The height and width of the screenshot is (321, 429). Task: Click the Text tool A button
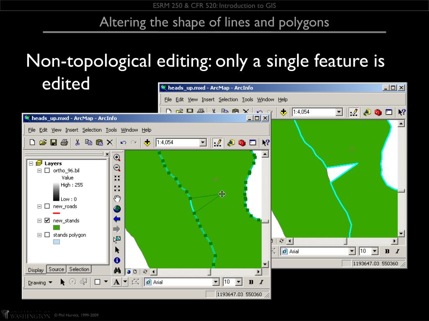(116, 282)
